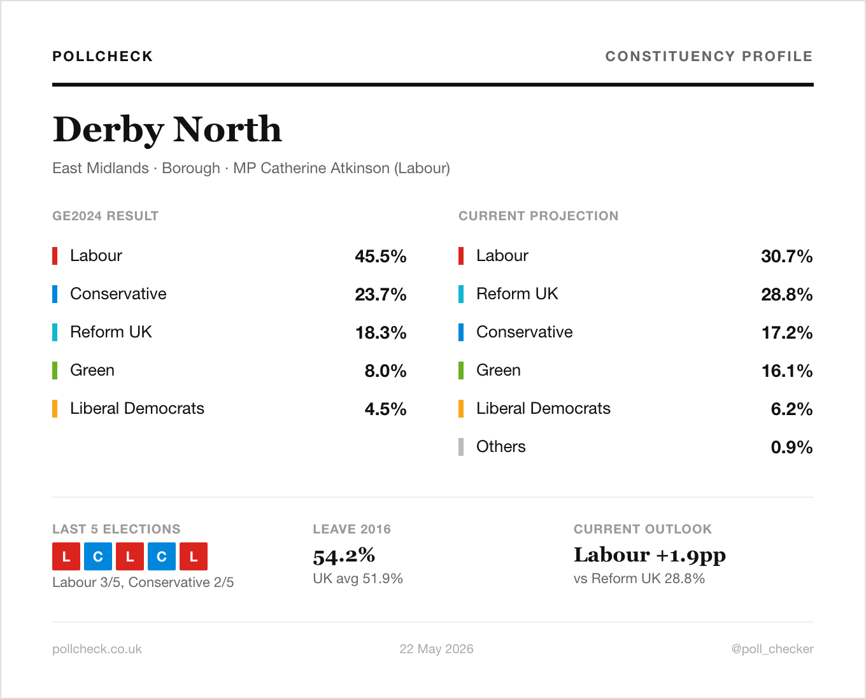Click the second blue C election badge

coord(162,556)
